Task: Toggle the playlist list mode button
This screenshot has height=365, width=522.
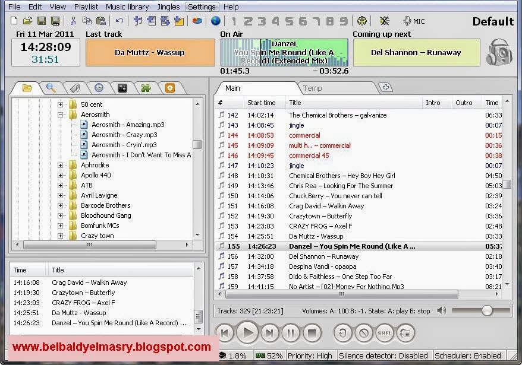Action: click(x=405, y=333)
